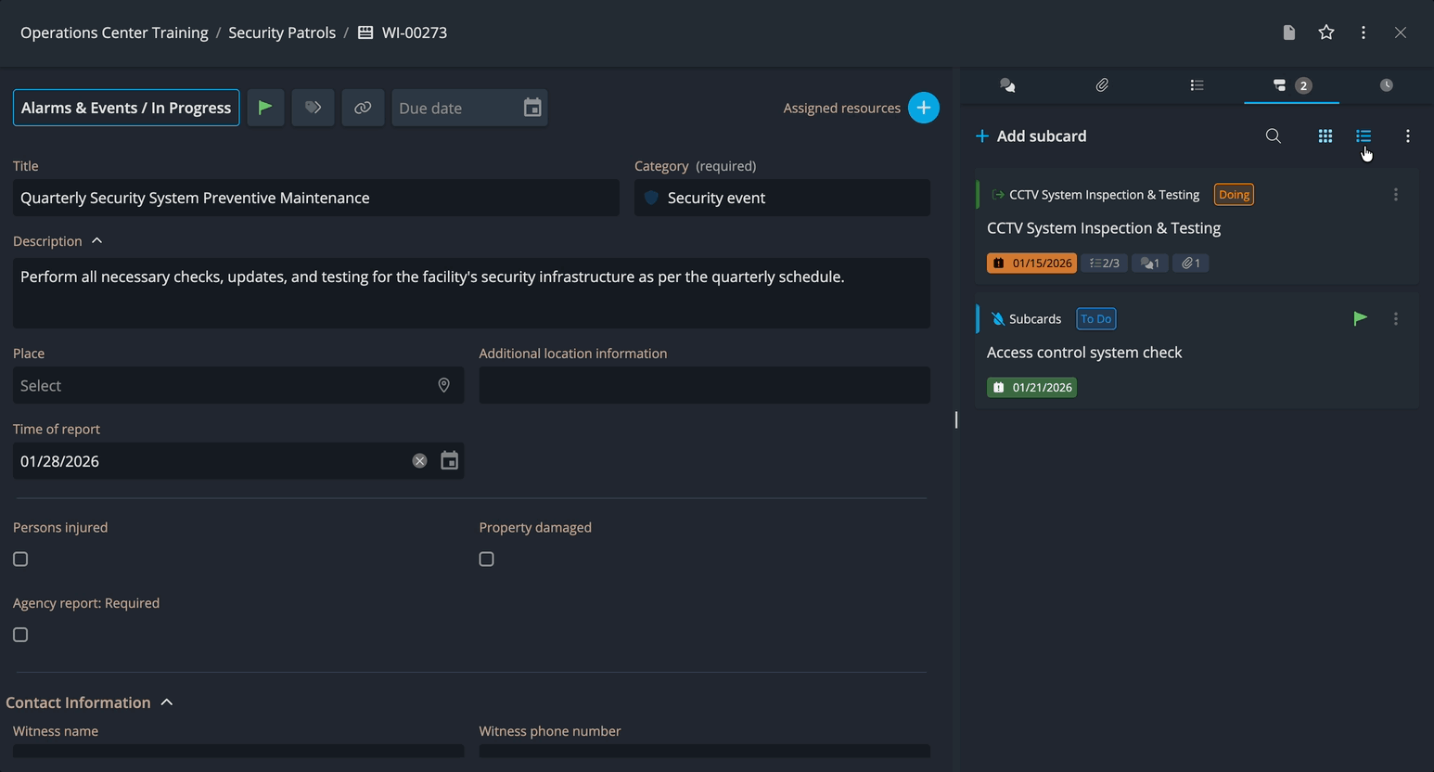This screenshot has width=1434, height=772.
Task: Open Security Patrols breadcrumb link
Action: click(x=282, y=32)
